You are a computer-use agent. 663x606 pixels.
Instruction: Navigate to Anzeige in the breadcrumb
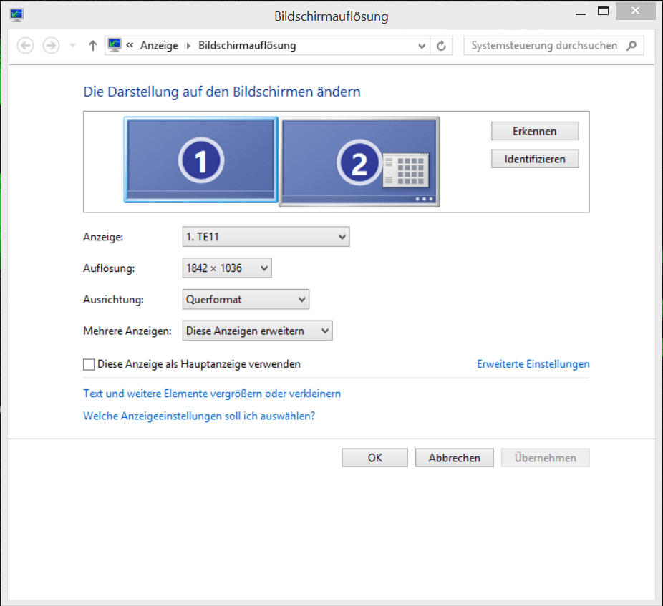click(x=159, y=45)
